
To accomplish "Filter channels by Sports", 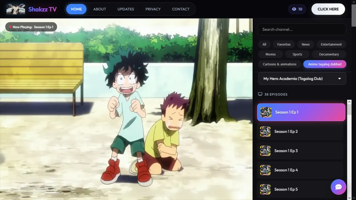I will coord(297,54).
